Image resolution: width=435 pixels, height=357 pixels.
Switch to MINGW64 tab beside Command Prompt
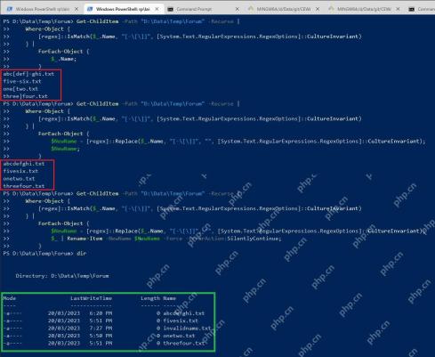(x=284, y=9)
